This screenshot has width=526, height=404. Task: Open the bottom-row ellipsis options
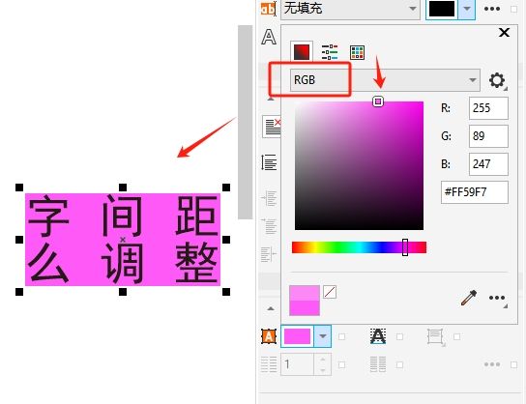492,364
